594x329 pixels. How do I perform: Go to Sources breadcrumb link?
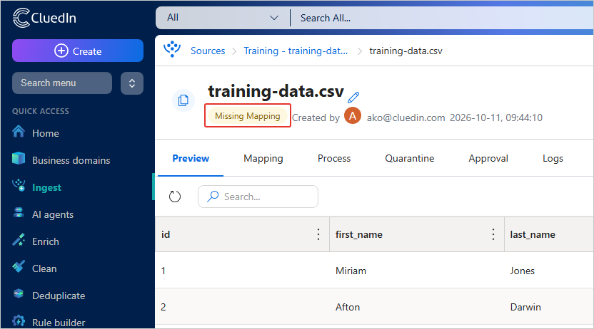[x=208, y=51]
